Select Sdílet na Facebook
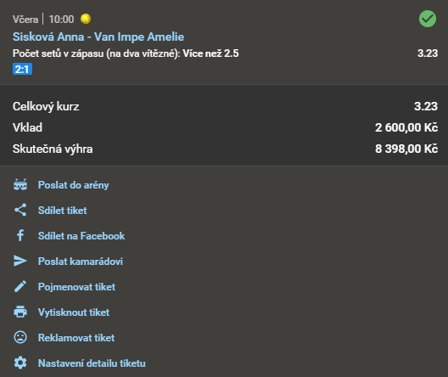Viewport: 448px width, 377px height. point(81,236)
